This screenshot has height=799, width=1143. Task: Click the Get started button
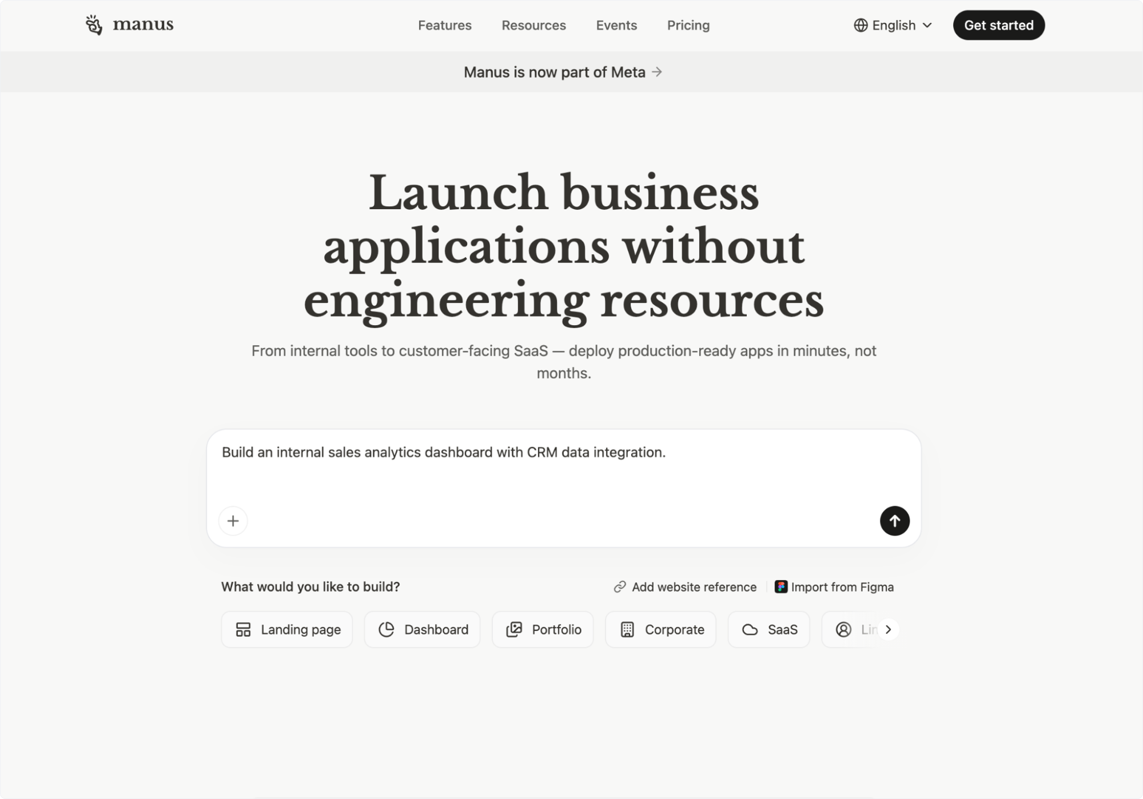pyautogui.click(x=998, y=25)
